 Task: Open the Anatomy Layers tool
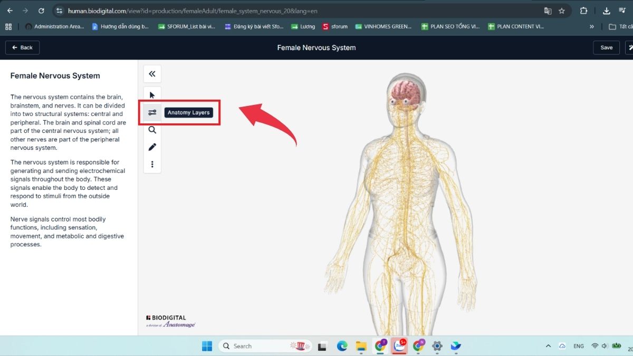152,112
